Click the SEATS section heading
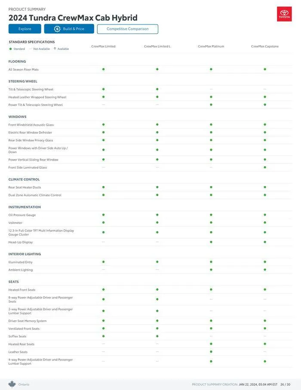Viewport: 301px width, 390px height. point(14,282)
